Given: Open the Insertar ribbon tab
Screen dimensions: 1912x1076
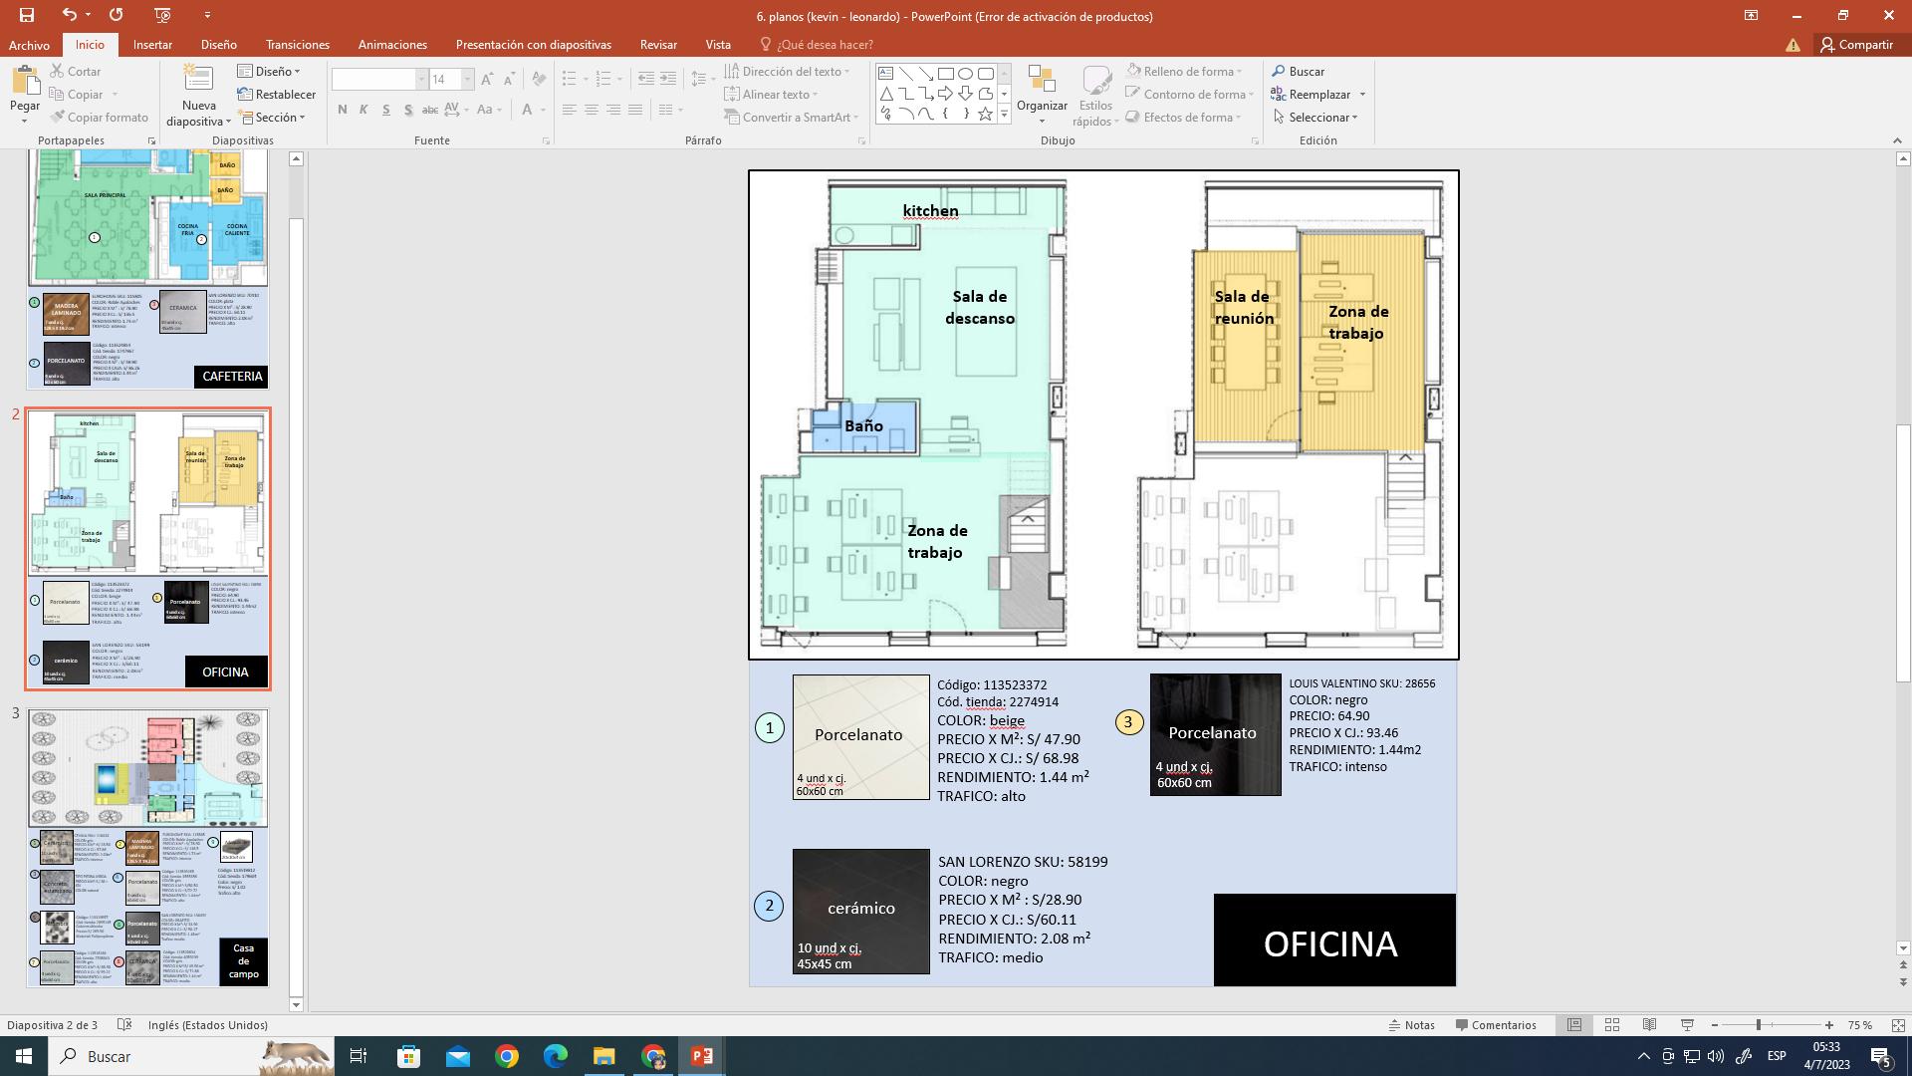Looking at the screenshot, I should (152, 45).
